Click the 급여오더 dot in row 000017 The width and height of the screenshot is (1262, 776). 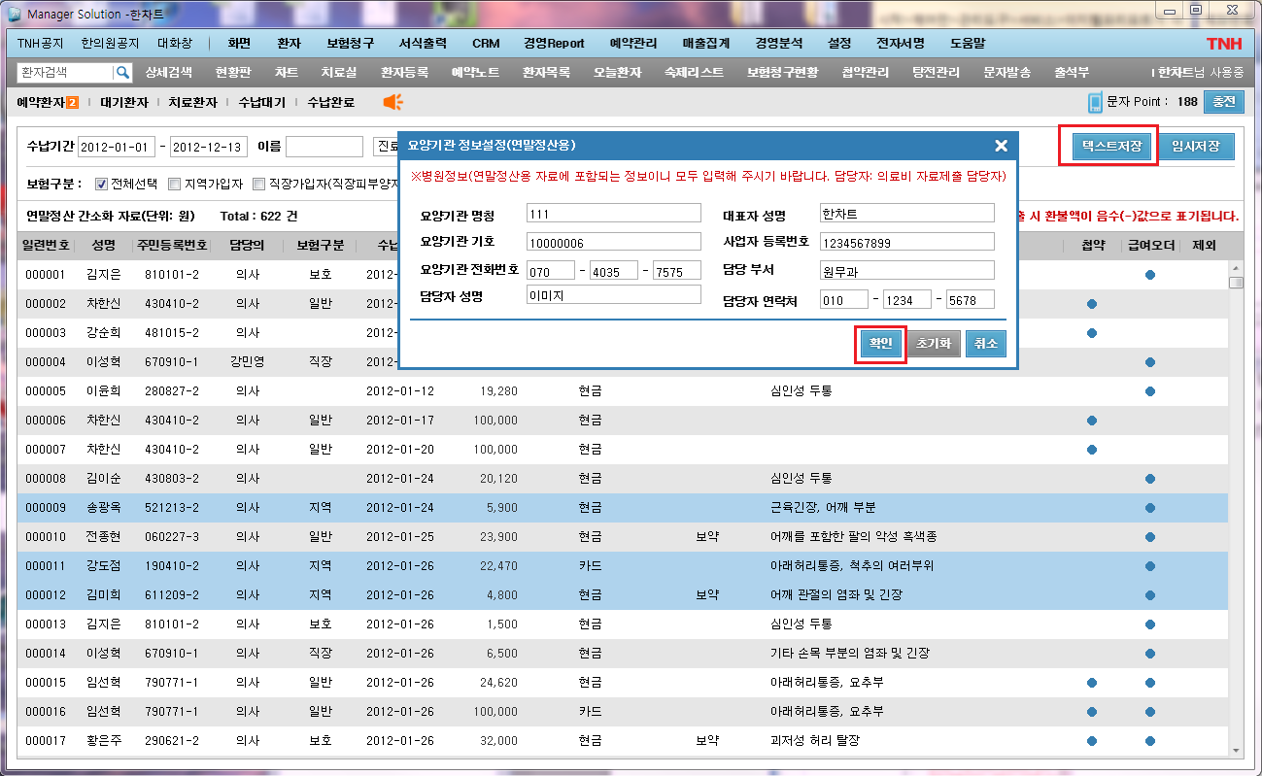(1150, 741)
